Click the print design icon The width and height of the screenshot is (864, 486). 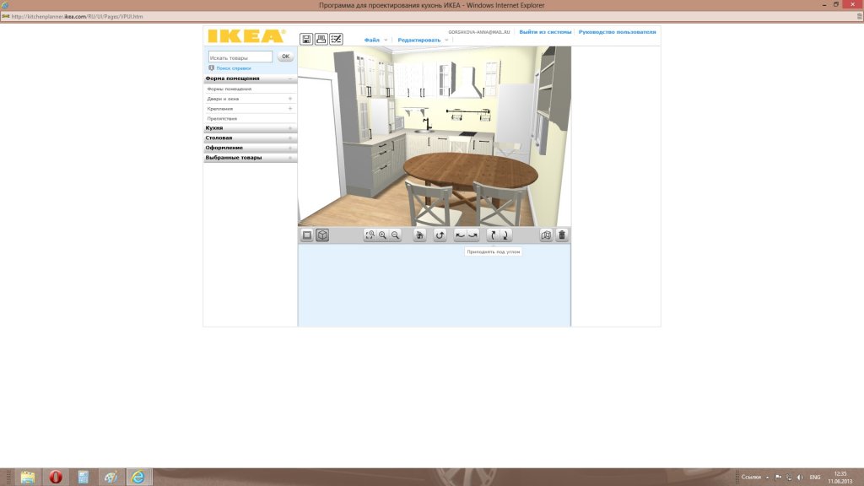pos(321,39)
